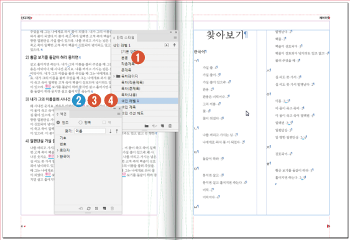Click find next down arrow in Index panel
The width and height of the screenshot is (350, 240).
pyautogui.click(x=110, y=131)
